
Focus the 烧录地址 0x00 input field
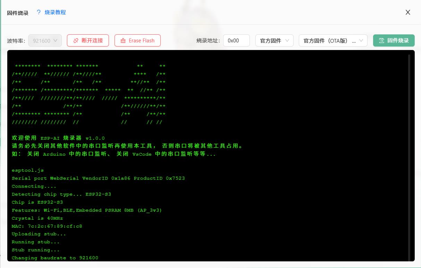236,40
